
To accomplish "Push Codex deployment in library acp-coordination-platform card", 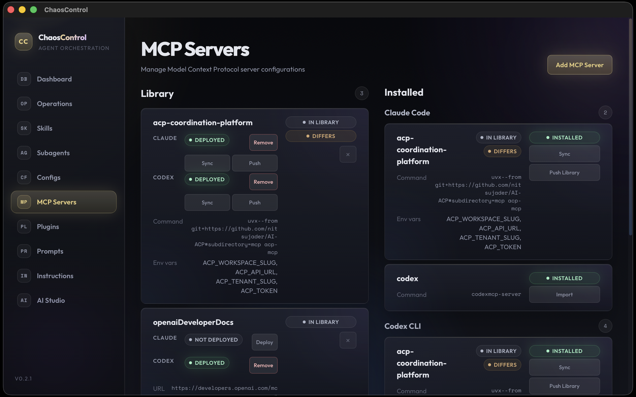I will 255,202.
